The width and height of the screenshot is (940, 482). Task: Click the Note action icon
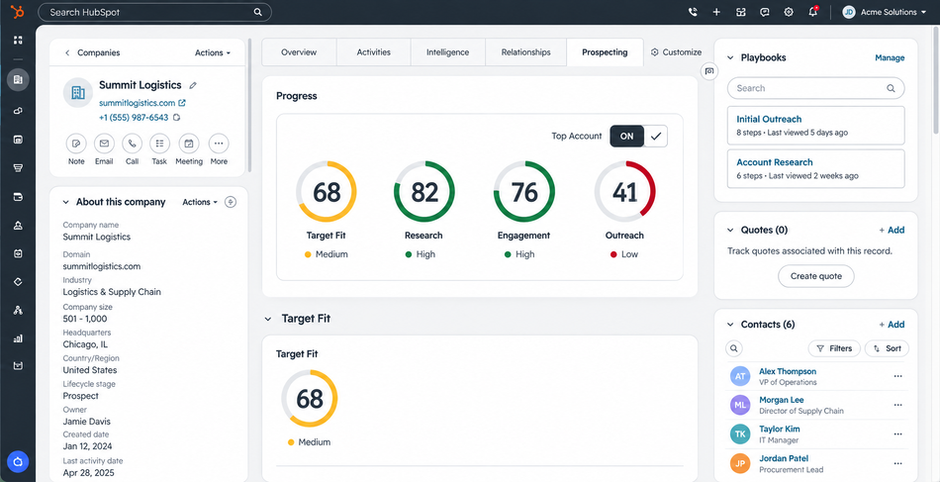(x=76, y=144)
